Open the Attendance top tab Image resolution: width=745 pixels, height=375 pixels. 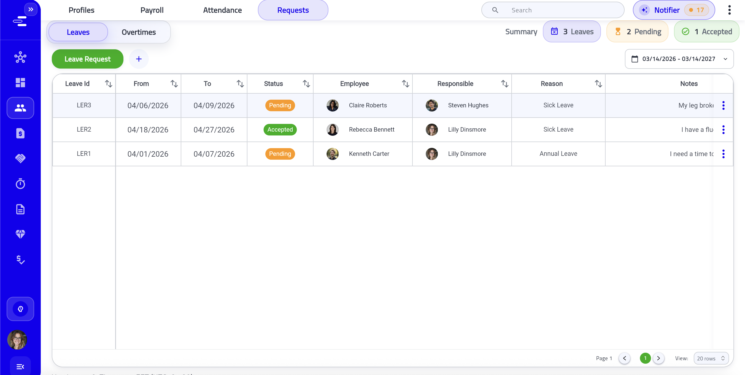tap(222, 10)
